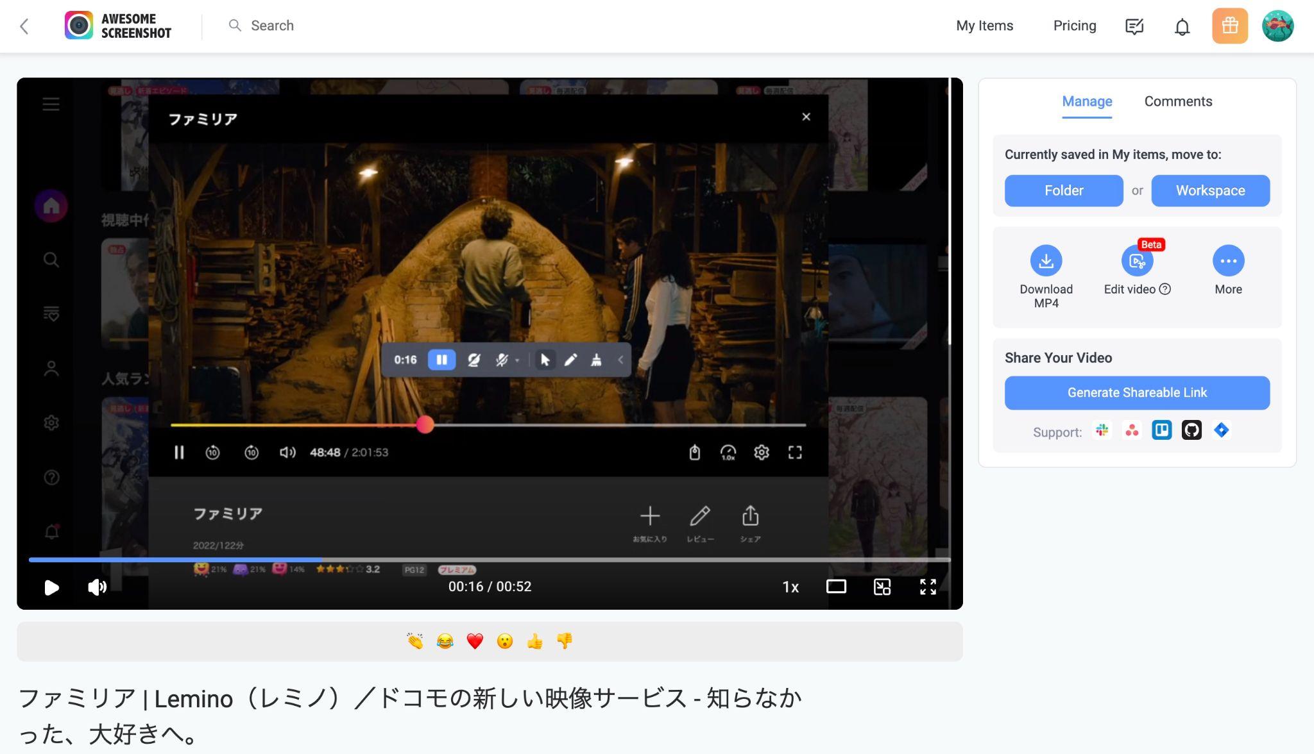Open the Edit video help question mark
This screenshot has width=1314, height=754.
[x=1165, y=289]
